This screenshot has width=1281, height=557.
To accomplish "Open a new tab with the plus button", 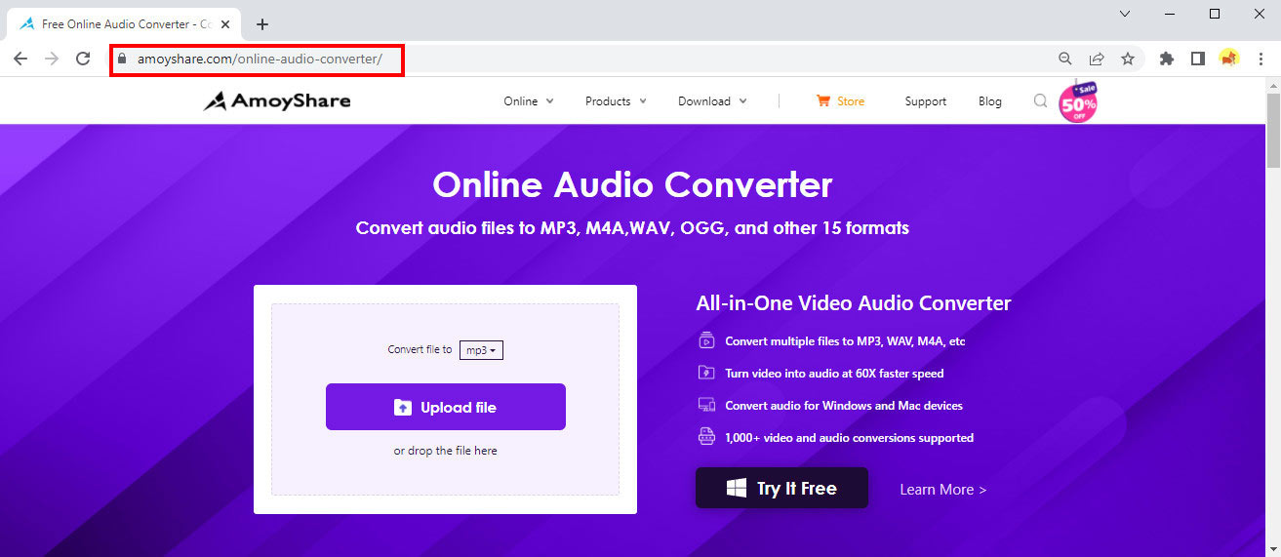I will click(261, 24).
